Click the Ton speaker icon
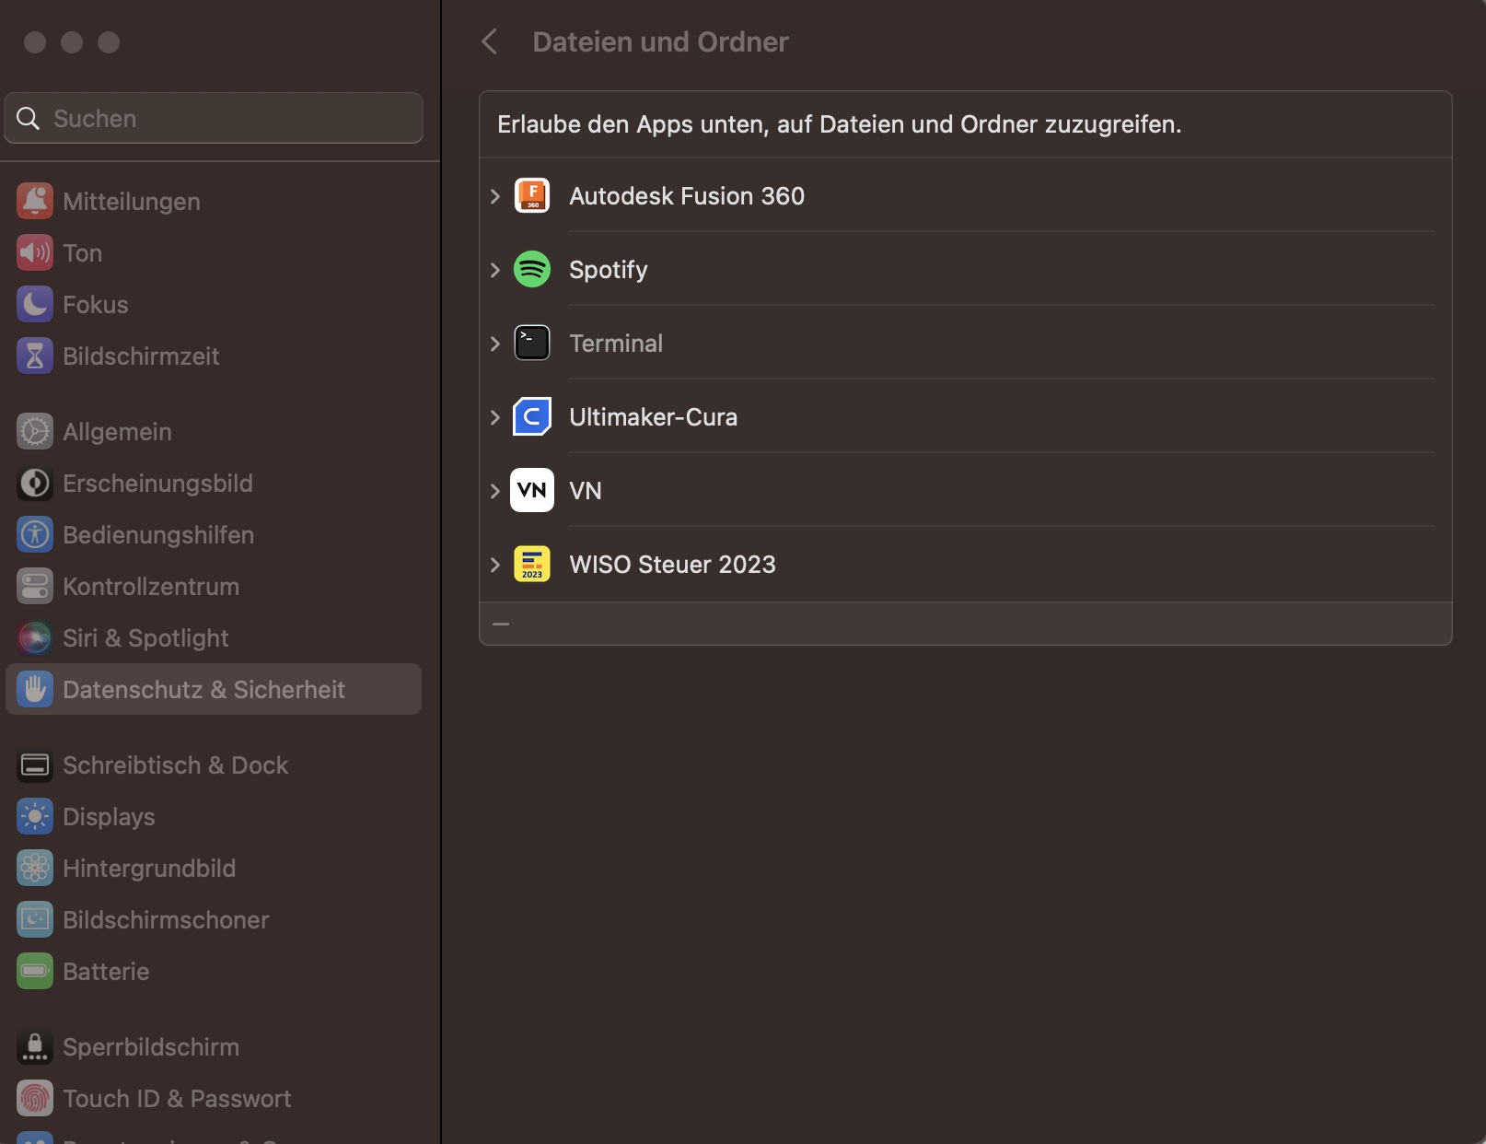1486x1144 pixels. 35,252
